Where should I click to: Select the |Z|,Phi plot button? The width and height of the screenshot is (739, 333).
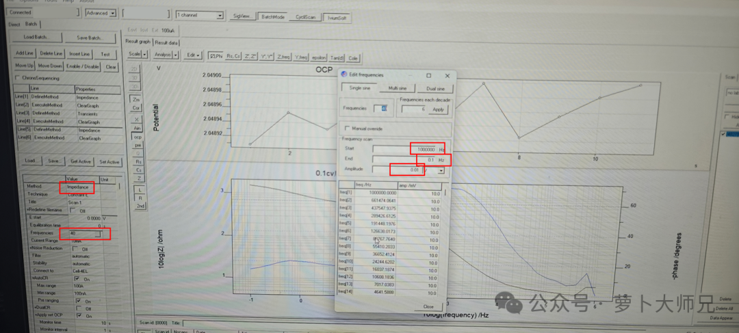point(216,55)
